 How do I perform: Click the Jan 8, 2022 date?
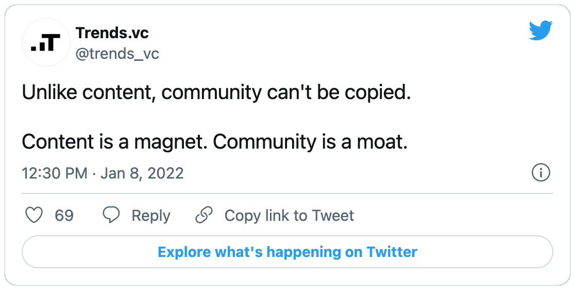click(x=142, y=173)
